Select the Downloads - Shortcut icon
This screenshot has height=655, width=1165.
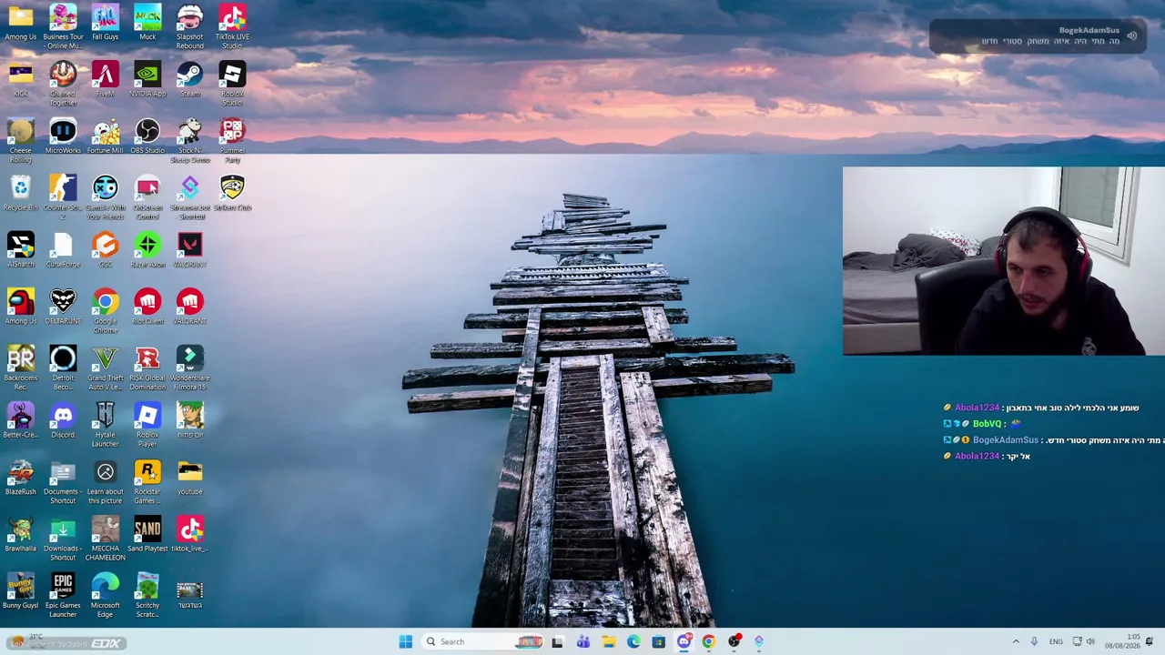[x=63, y=539]
